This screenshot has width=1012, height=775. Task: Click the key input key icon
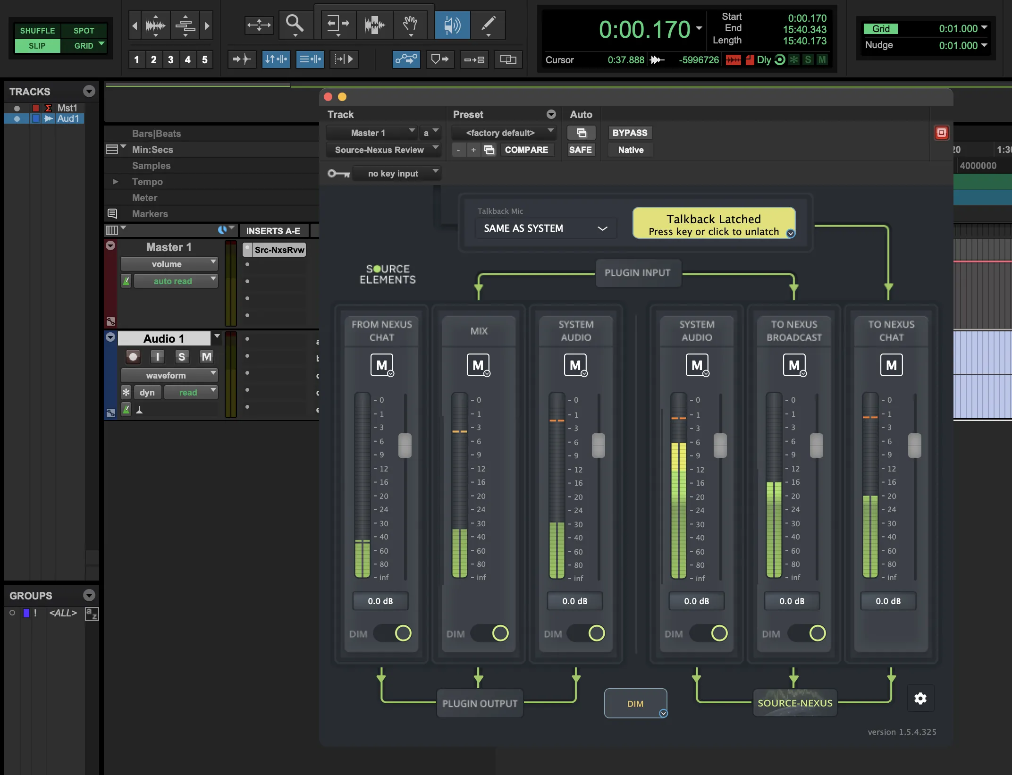coord(338,174)
